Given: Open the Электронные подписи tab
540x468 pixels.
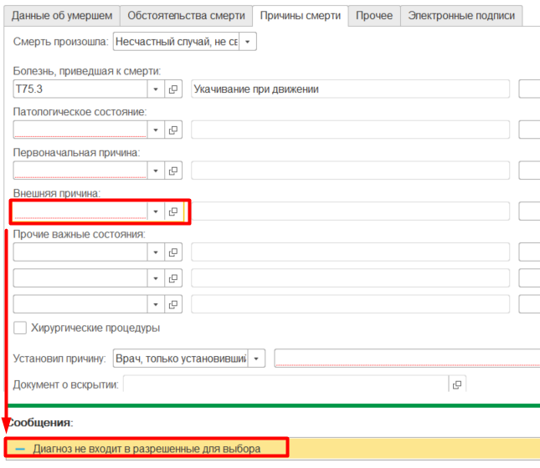Looking at the screenshot, I should point(461,16).
